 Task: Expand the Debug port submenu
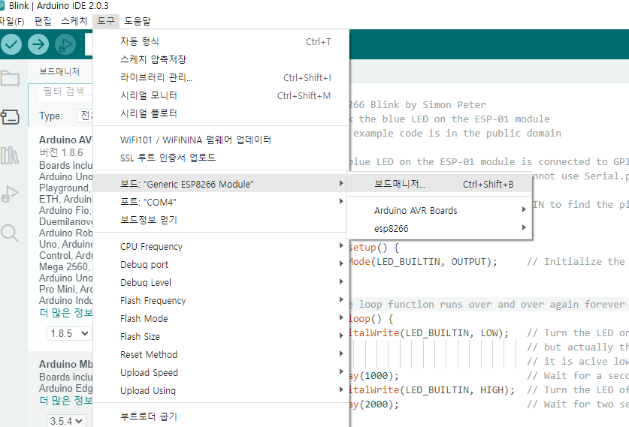pyautogui.click(x=221, y=264)
